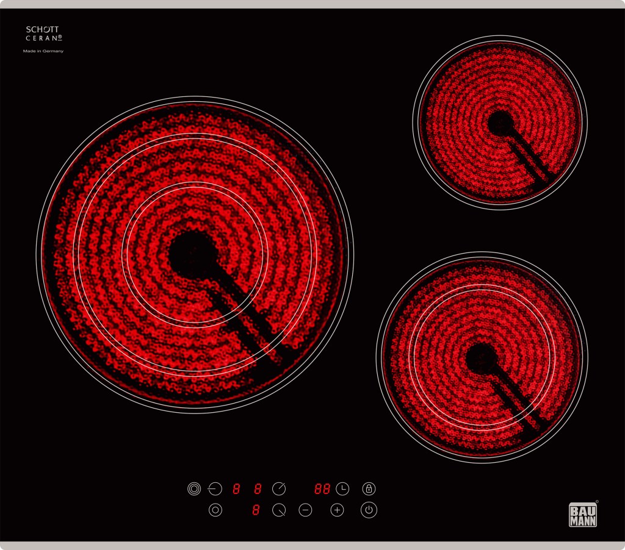Viewport: 625px width, 550px height.
Task: Increase heat with the plus button
Action: [x=337, y=510]
